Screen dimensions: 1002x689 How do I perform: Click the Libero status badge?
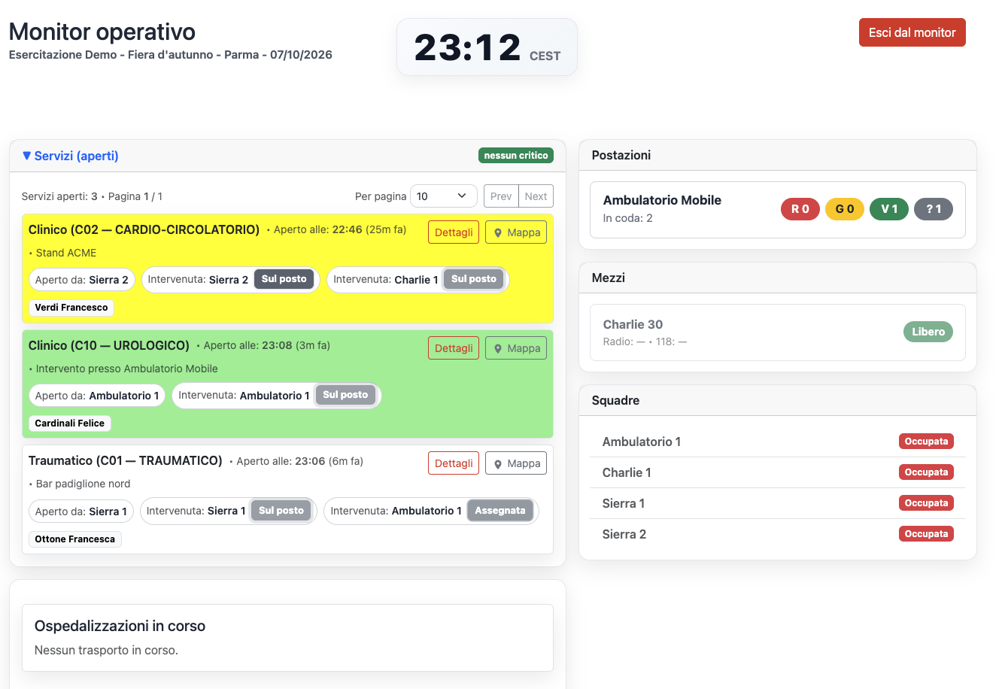928,332
